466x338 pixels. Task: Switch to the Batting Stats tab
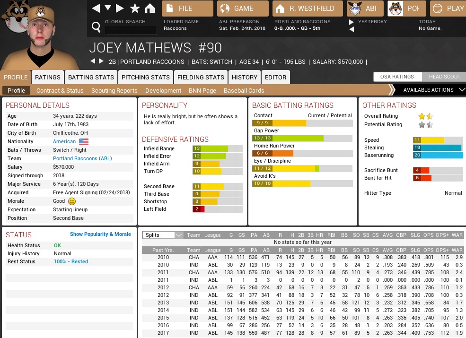pyautogui.click(x=91, y=77)
